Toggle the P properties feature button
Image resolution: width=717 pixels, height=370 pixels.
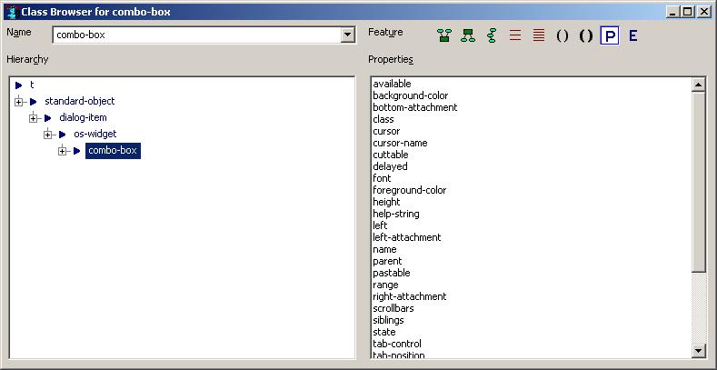point(610,35)
